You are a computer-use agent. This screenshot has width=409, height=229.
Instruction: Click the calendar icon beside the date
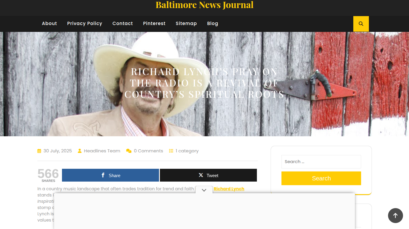click(x=39, y=151)
